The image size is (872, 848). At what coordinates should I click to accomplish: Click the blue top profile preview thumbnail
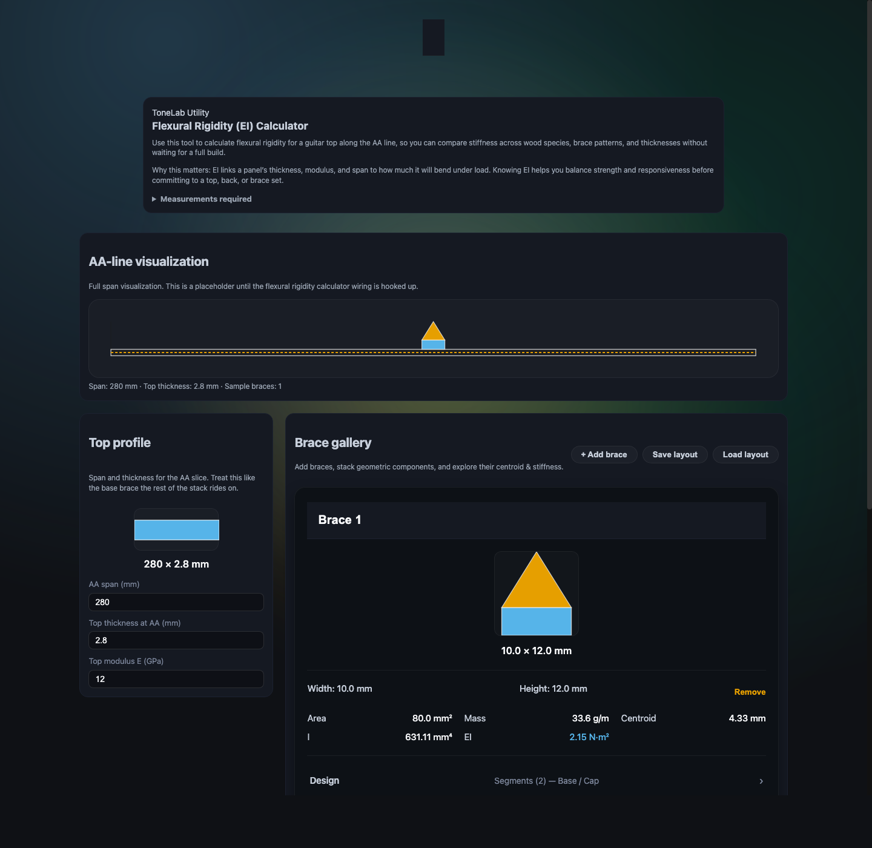point(176,529)
